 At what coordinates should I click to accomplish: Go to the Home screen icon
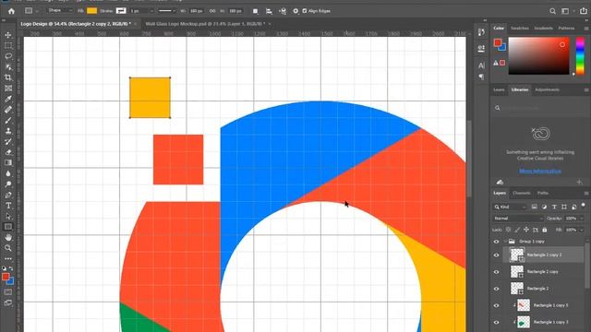coord(11,11)
